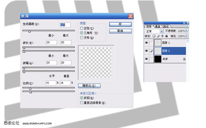Click the 波幅 maximum slider handle
The image size is (206, 128).
[x=24, y=72]
